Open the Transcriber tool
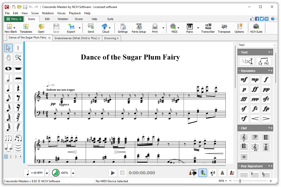Image resolution: width=281 pixels, height=187 pixels. click(x=208, y=28)
